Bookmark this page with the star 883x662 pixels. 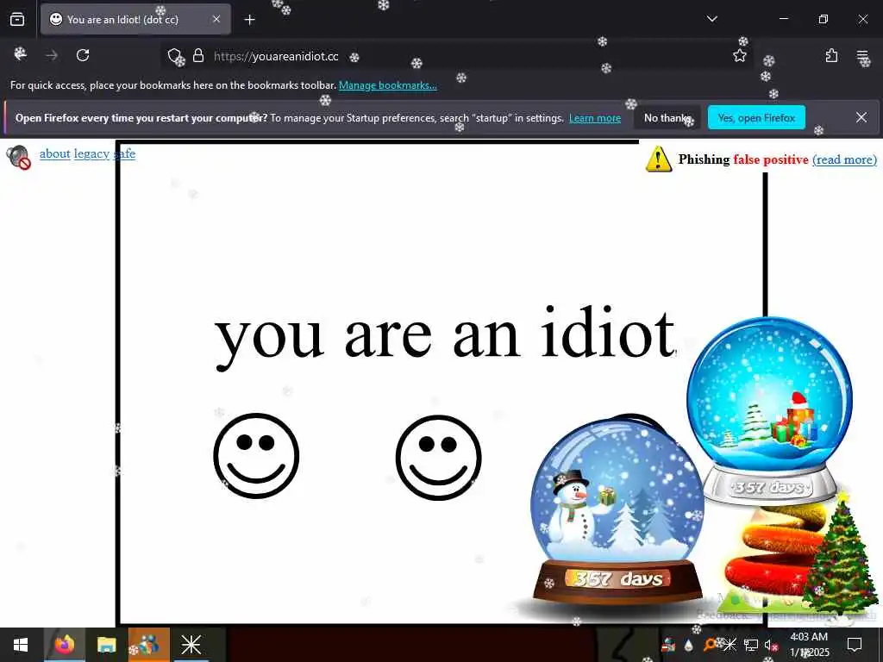(x=739, y=56)
